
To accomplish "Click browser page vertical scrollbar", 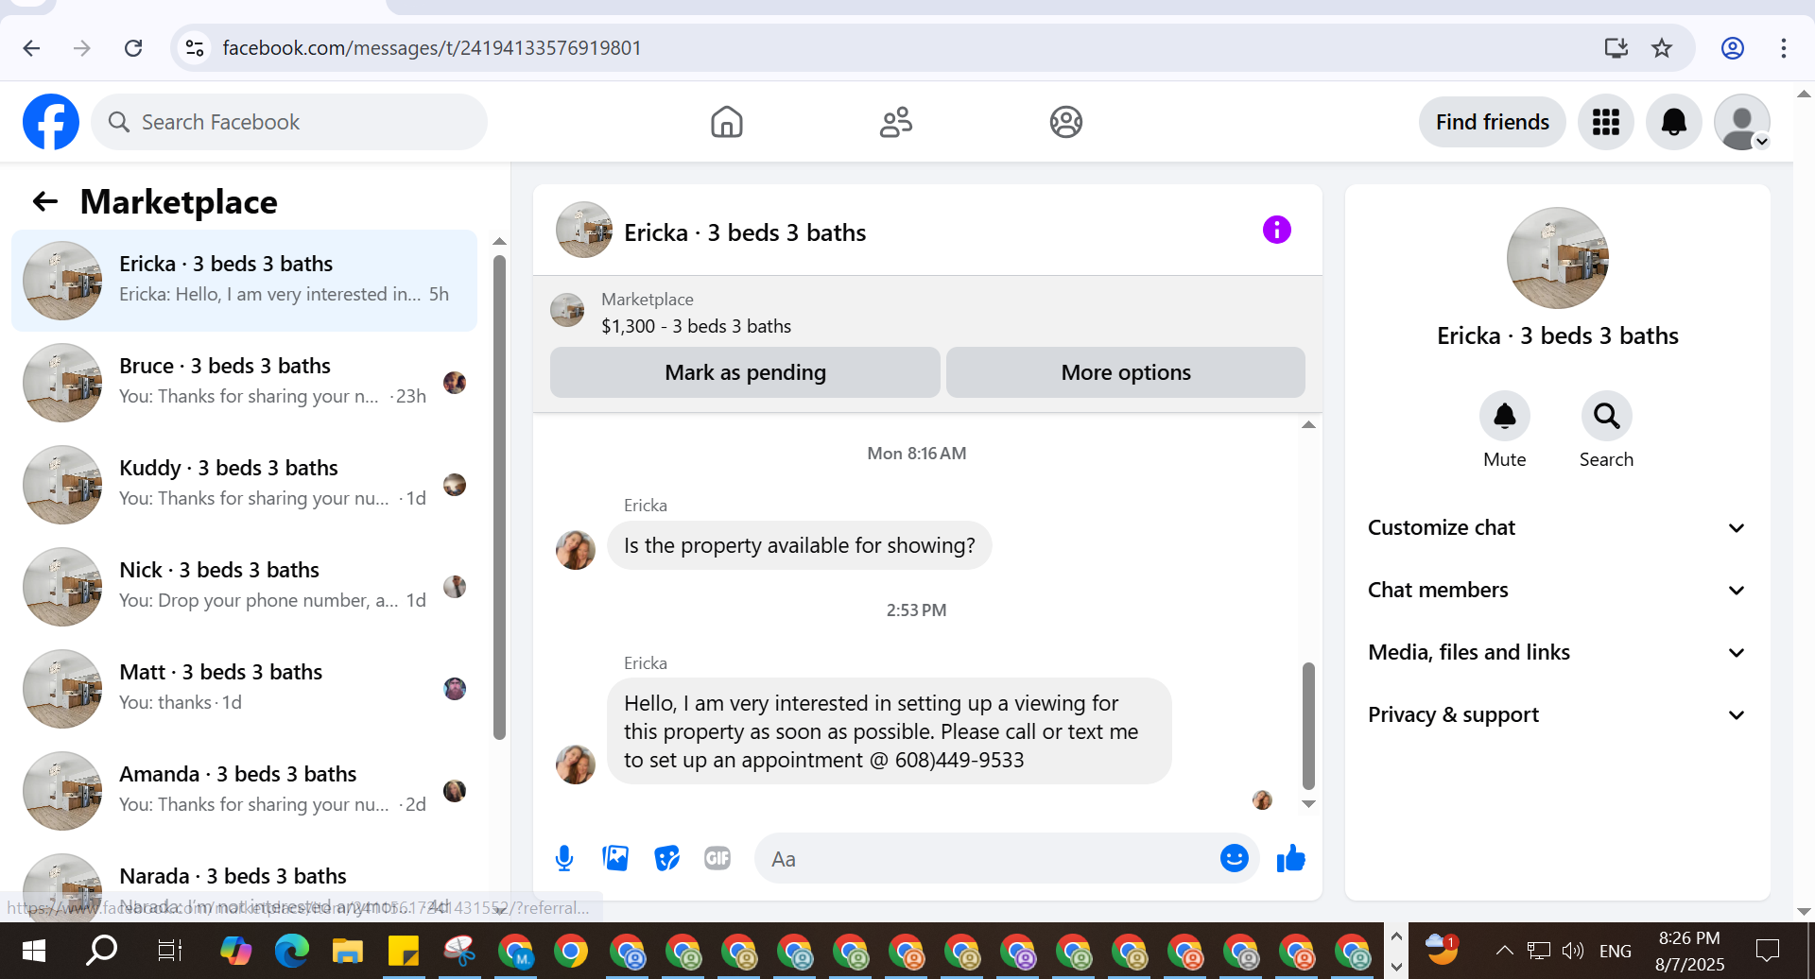I will click(1804, 501).
